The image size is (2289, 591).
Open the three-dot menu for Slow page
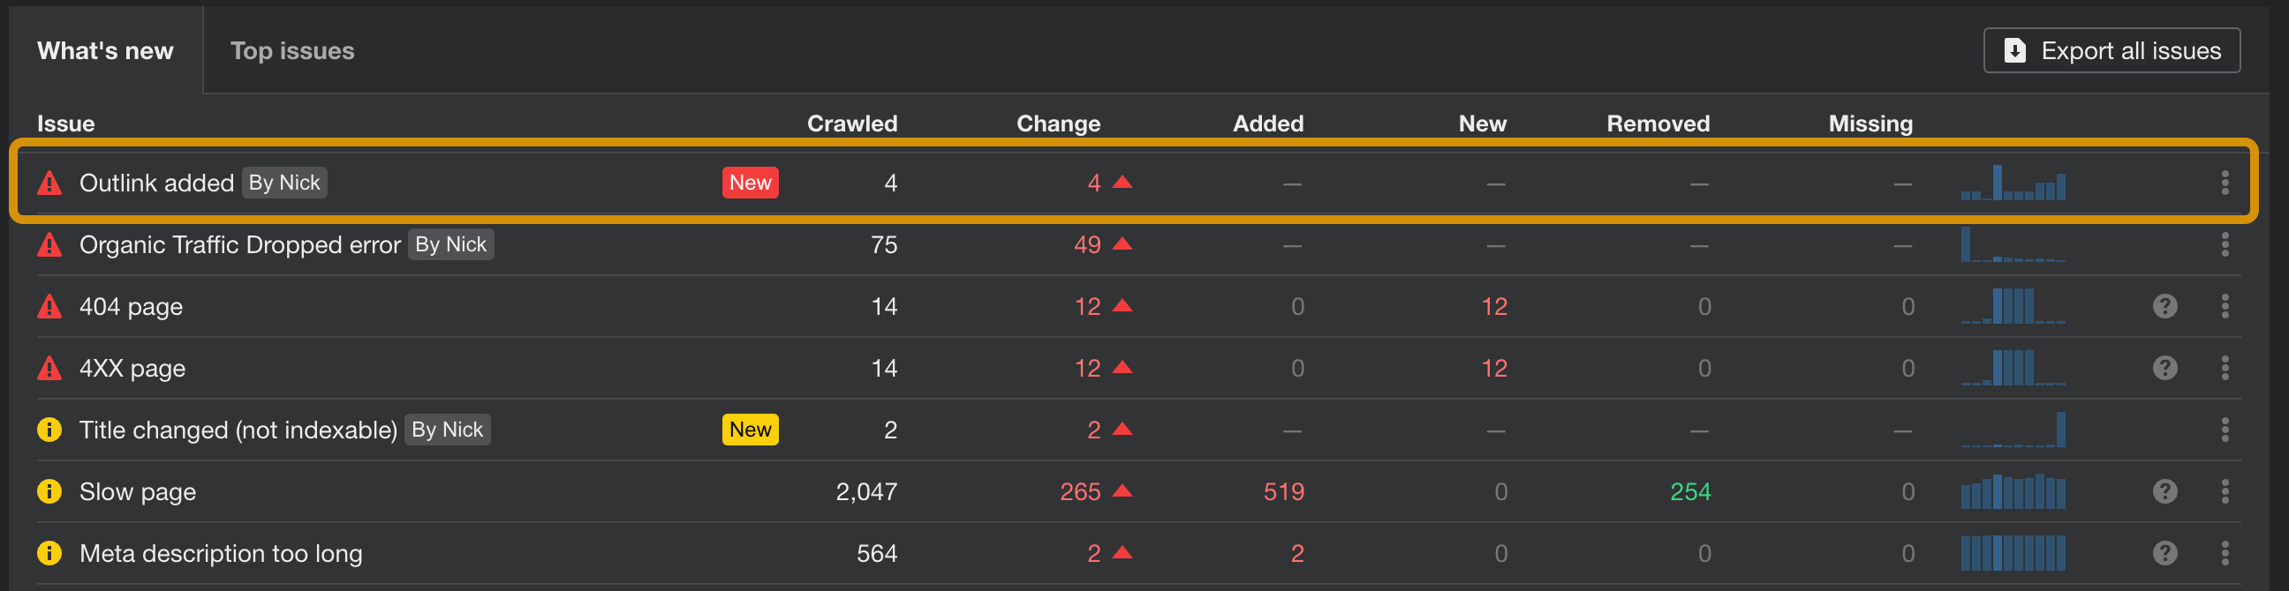(x=2225, y=491)
